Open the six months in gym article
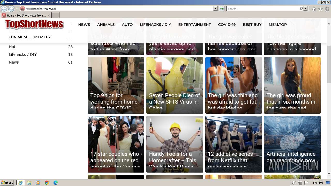This screenshot has width=331, height=186. point(292,85)
